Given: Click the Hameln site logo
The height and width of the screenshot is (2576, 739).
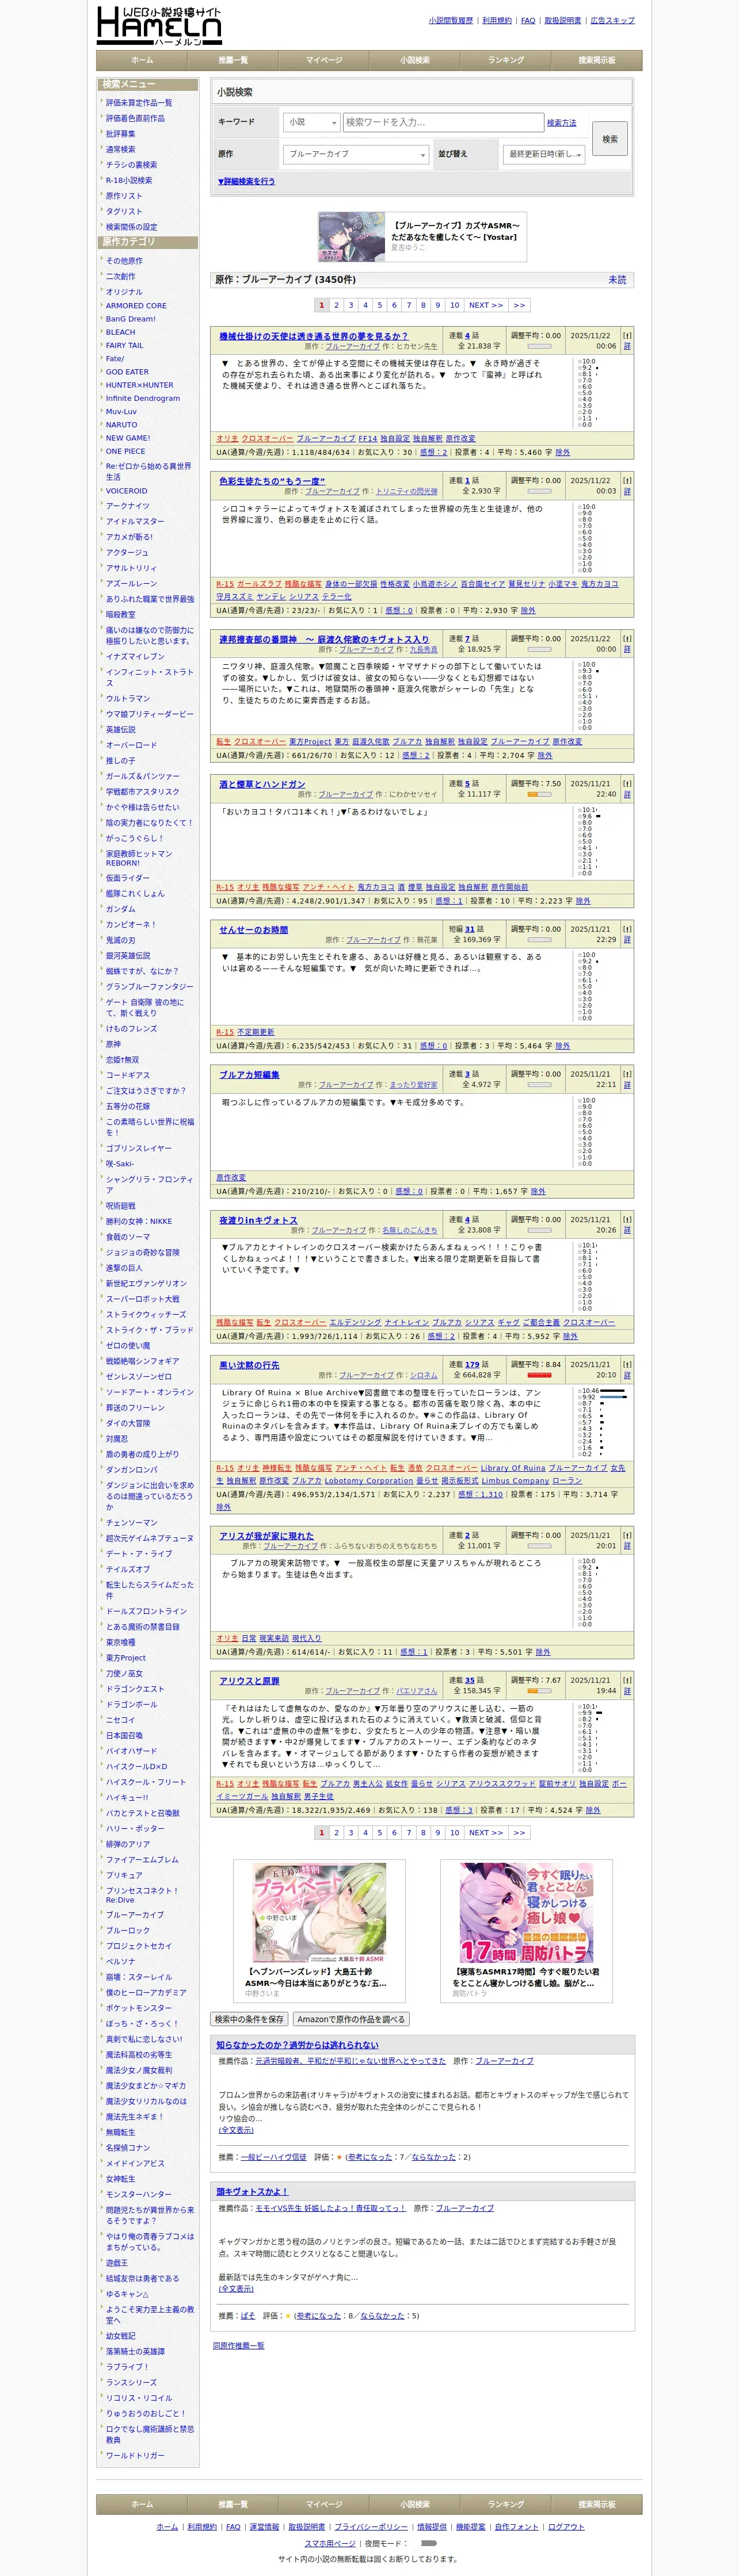Looking at the screenshot, I should click(158, 26).
